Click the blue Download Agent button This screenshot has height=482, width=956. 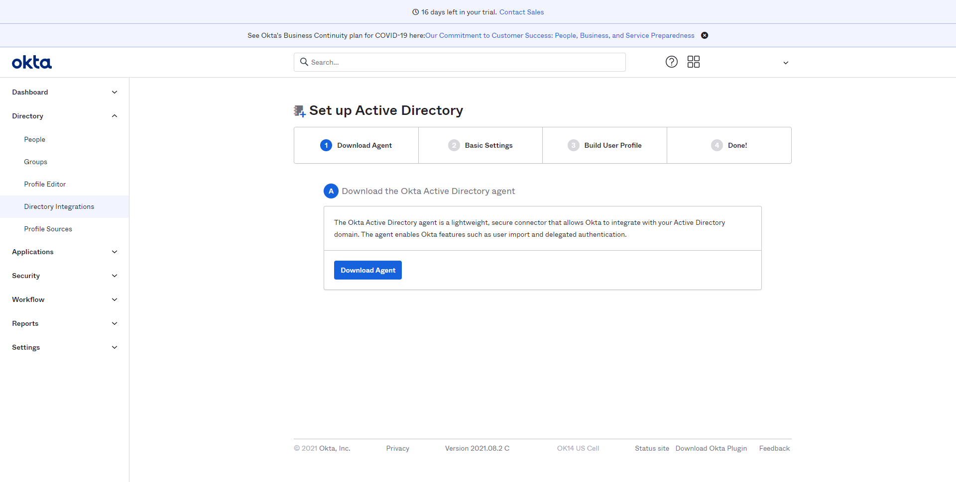tap(368, 270)
